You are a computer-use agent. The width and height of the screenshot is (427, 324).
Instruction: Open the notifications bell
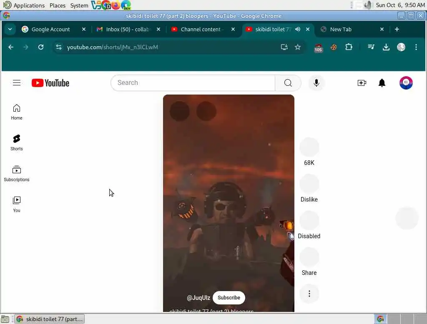point(382,83)
